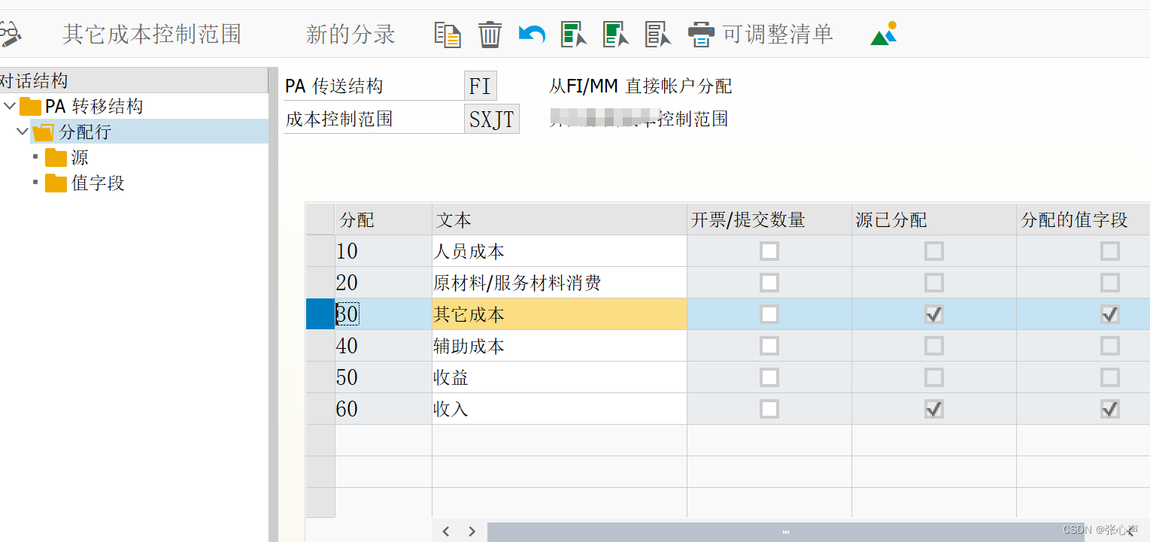
Task: Delete the selected row via trash icon
Action: pyautogui.click(x=490, y=33)
